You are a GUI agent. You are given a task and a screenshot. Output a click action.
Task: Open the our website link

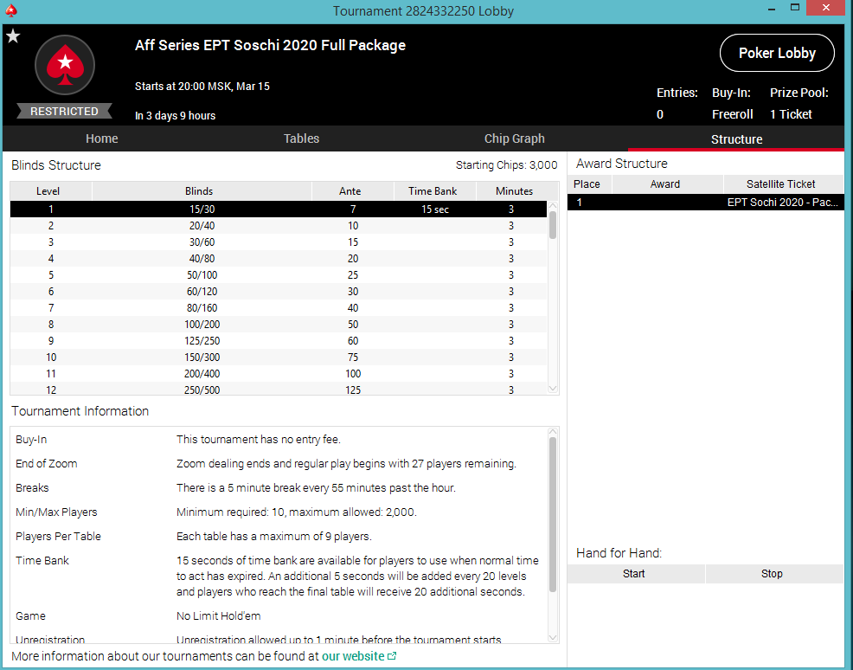(353, 656)
